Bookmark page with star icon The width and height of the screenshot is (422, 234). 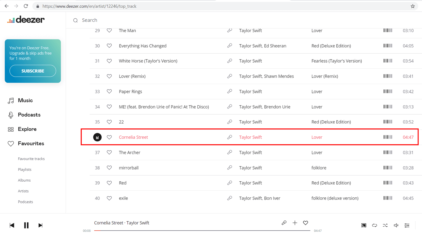[x=413, y=6]
